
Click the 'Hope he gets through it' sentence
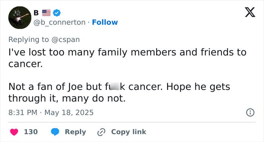pyautogui.click(x=119, y=92)
